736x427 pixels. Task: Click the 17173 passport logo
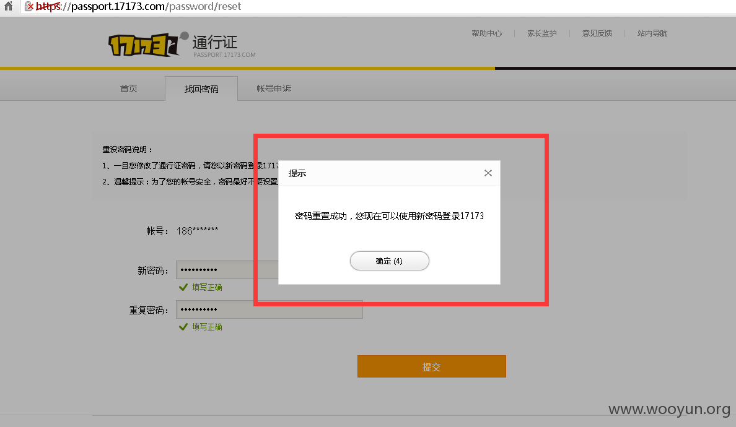[x=148, y=45]
